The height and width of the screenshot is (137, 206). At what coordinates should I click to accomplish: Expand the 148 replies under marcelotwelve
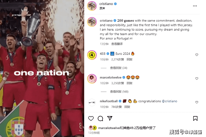(119, 92)
